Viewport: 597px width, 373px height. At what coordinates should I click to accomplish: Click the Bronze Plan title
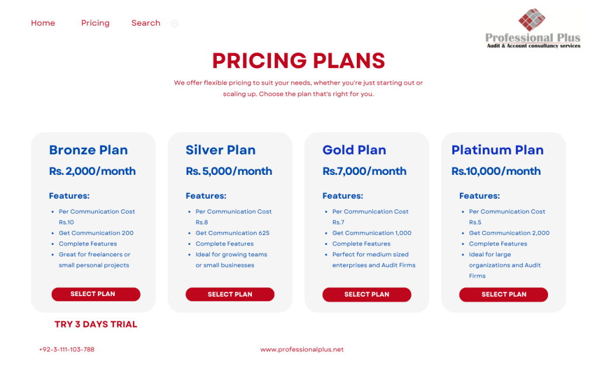coord(89,150)
